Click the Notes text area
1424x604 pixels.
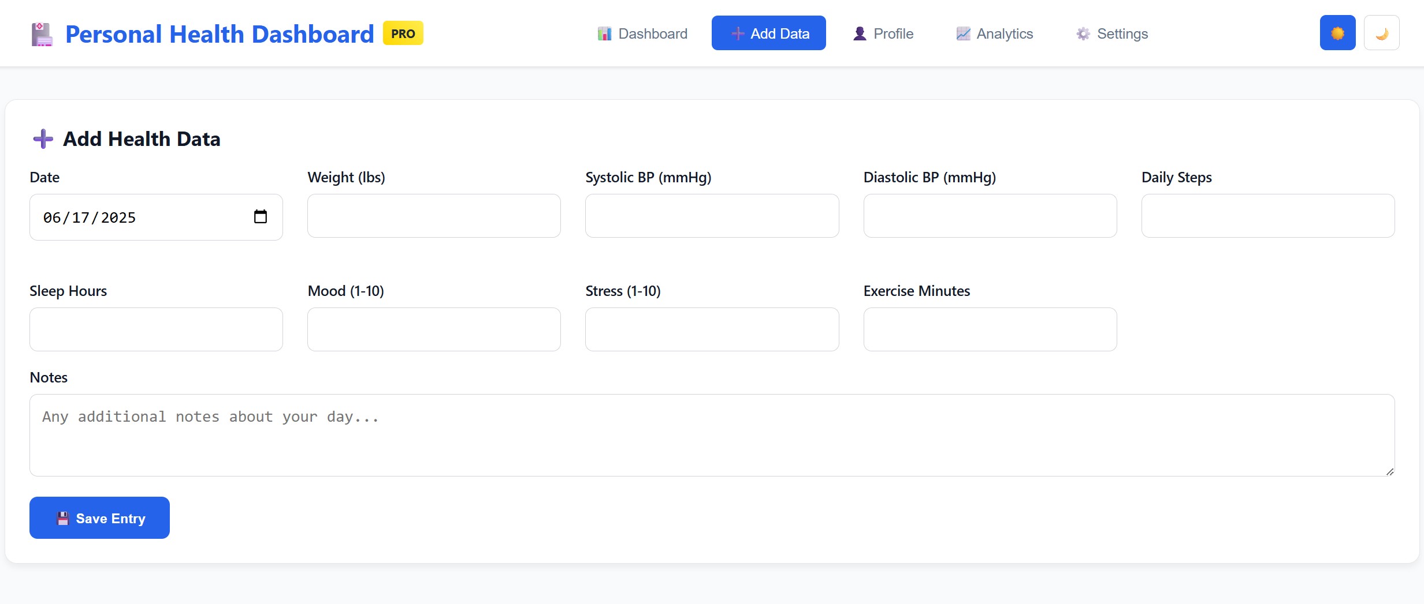pyautogui.click(x=712, y=436)
